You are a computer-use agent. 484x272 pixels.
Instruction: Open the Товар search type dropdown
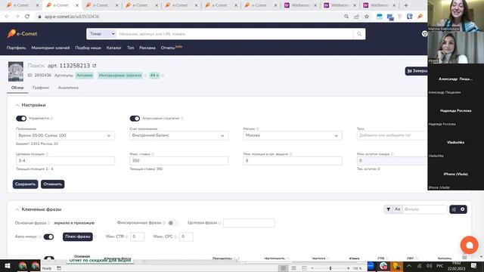point(101,34)
